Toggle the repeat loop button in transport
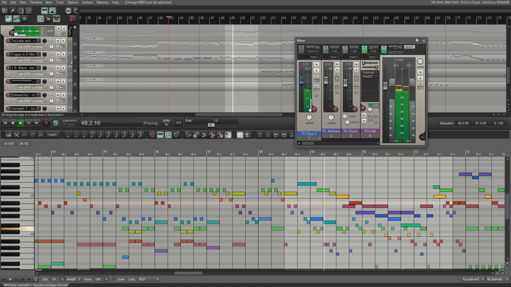The height and width of the screenshot is (287, 511). point(55,123)
